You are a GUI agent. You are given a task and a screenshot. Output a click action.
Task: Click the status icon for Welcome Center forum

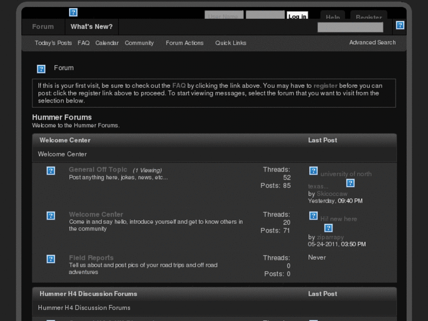click(51, 216)
